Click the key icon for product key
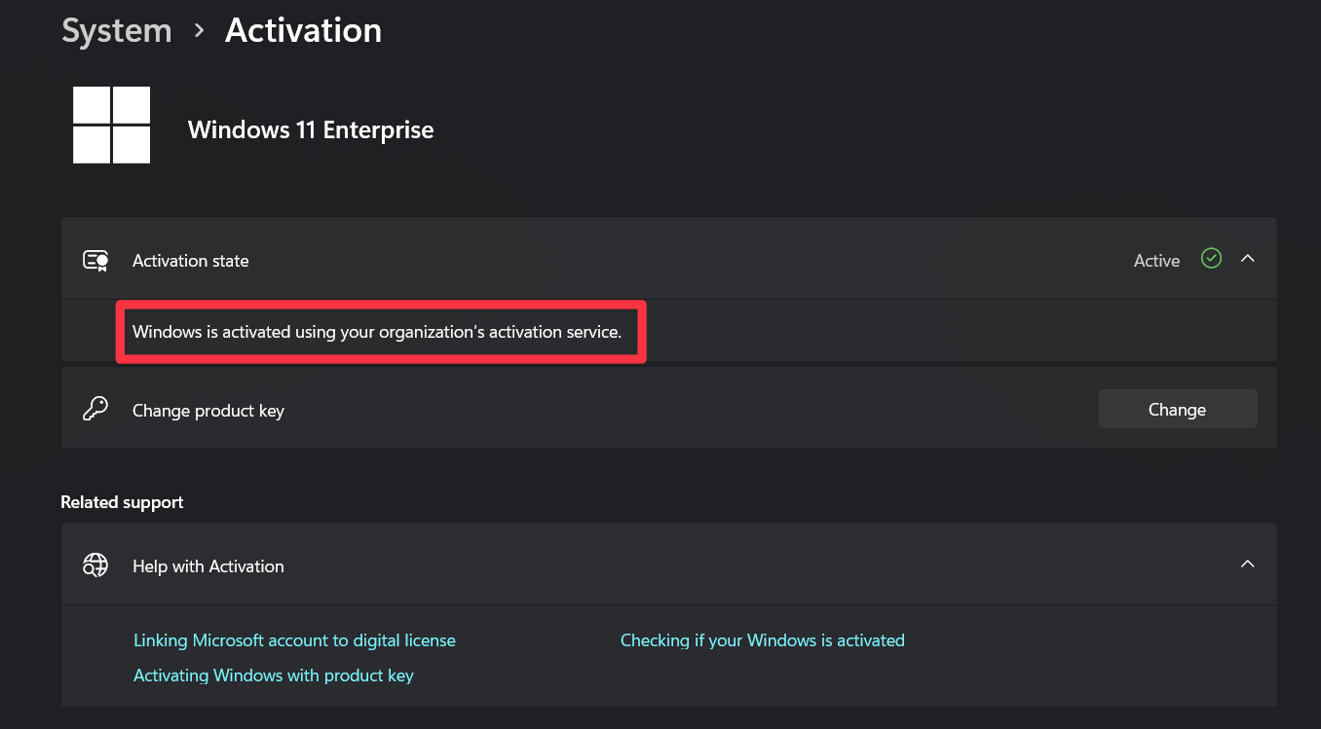Screen dimensions: 1321x729 pos(95,410)
